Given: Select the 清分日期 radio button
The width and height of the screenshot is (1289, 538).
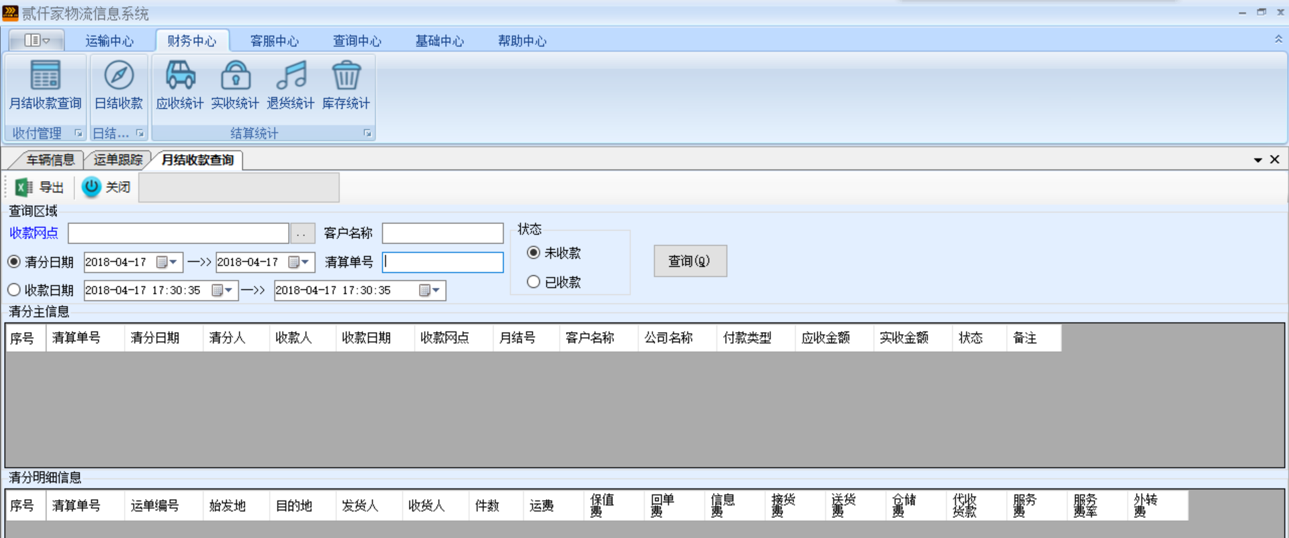Looking at the screenshot, I should (x=14, y=262).
